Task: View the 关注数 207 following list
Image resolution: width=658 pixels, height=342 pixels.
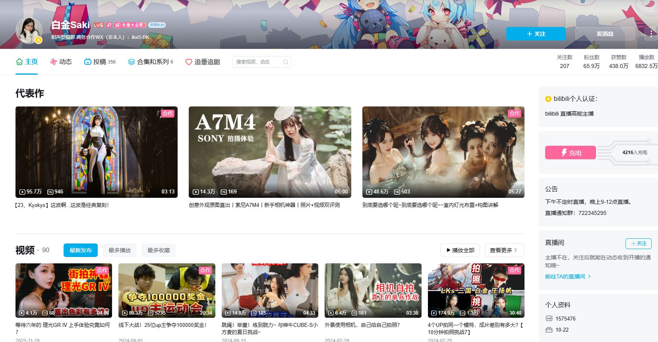Action: tap(565, 62)
